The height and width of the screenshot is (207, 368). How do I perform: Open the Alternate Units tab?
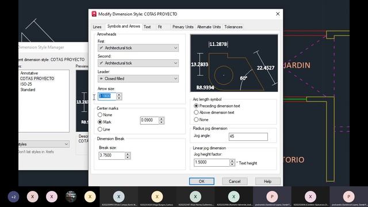pyautogui.click(x=209, y=27)
